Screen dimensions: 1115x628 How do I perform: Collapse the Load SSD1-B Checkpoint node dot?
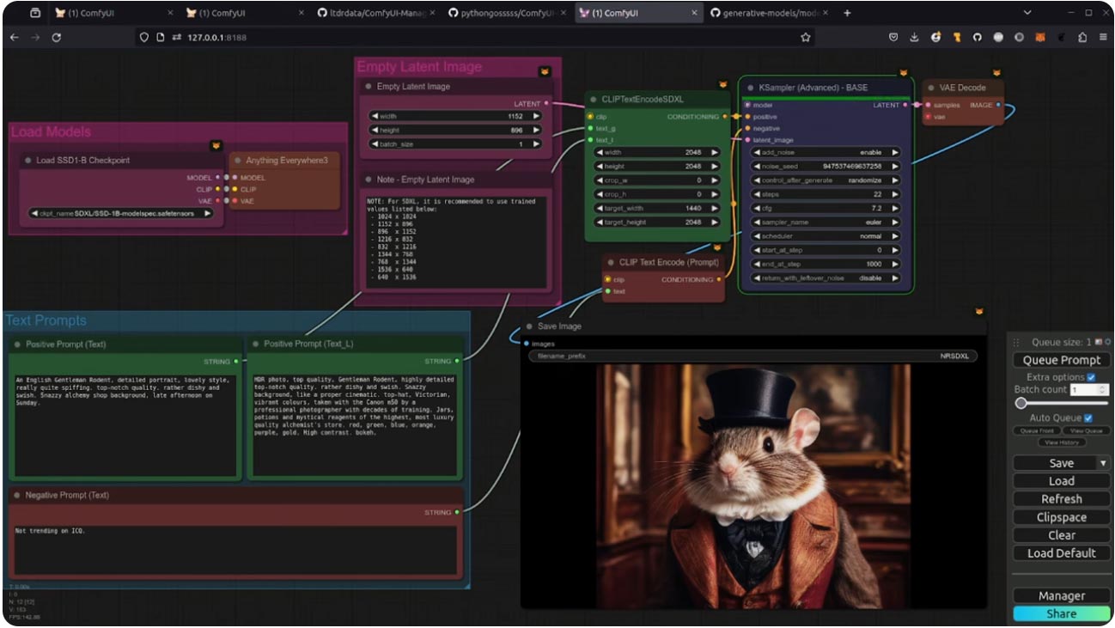click(27, 161)
